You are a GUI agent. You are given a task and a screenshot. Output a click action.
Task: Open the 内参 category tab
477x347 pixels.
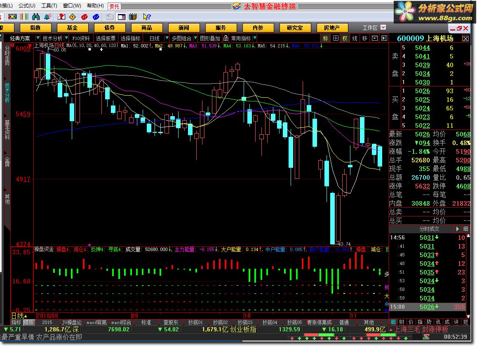click(258, 28)
